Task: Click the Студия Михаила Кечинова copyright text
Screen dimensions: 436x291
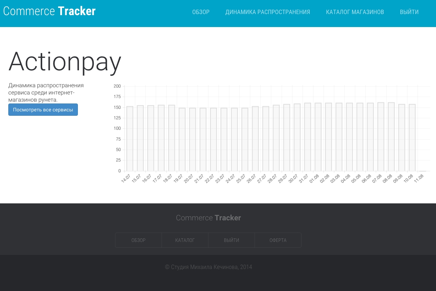Action: tap(208, 267)
